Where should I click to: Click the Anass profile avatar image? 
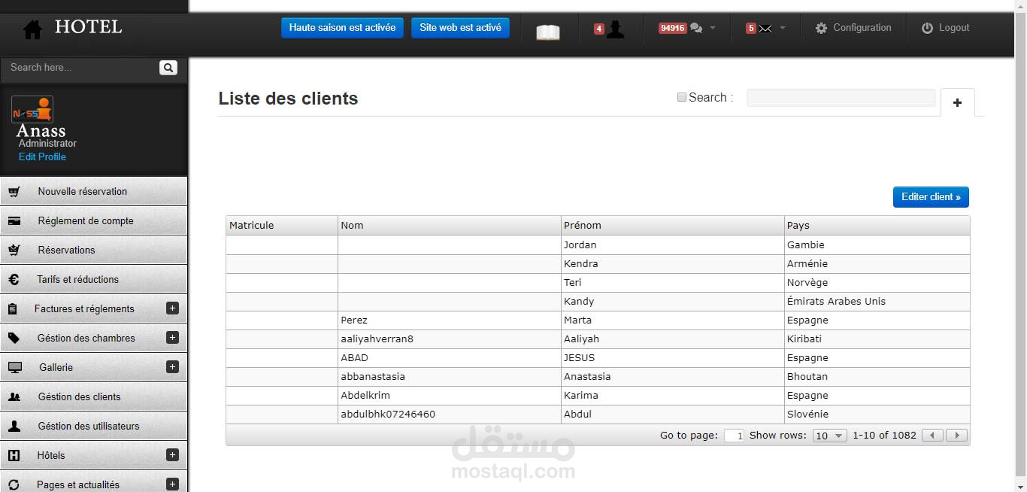tap(32, 110)
